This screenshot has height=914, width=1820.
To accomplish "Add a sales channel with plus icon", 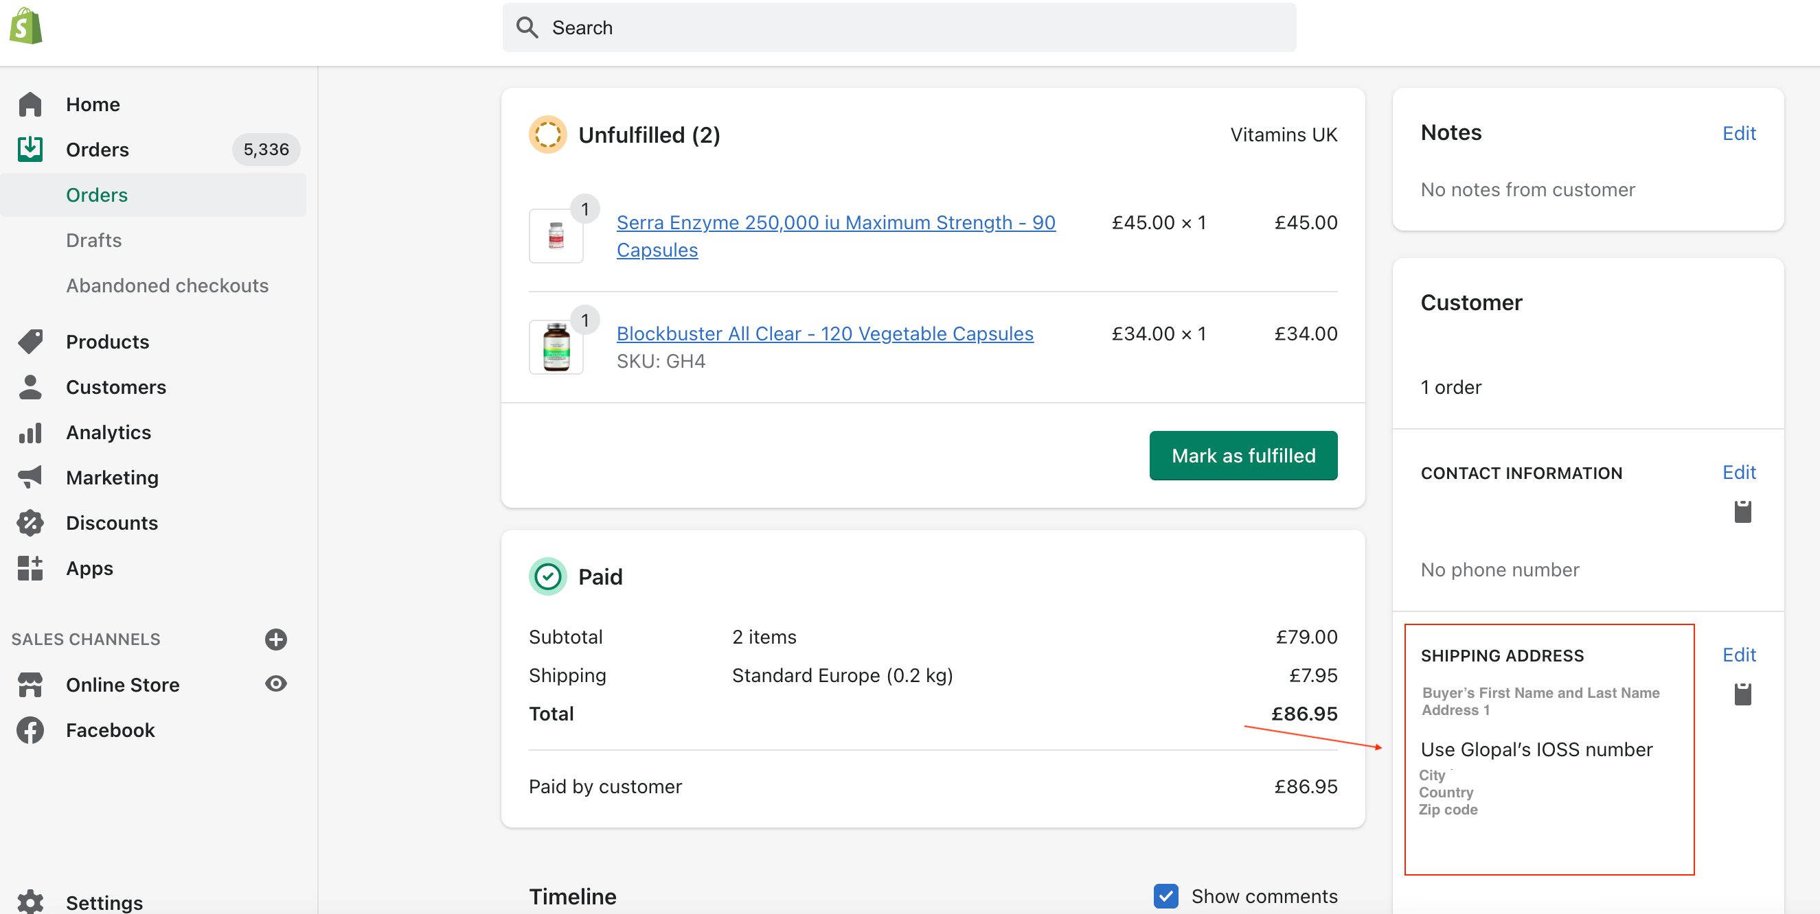I will (275, 640).
